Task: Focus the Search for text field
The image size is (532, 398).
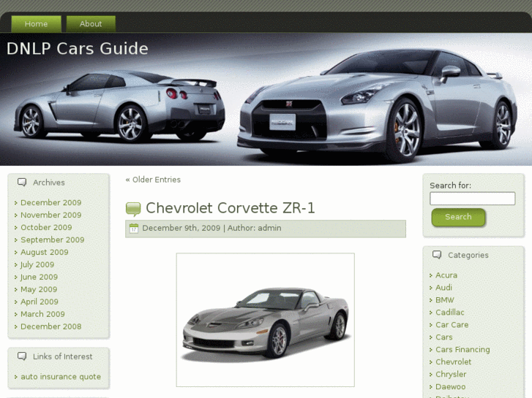Action: pyautogui.click(x=472, y=199)
